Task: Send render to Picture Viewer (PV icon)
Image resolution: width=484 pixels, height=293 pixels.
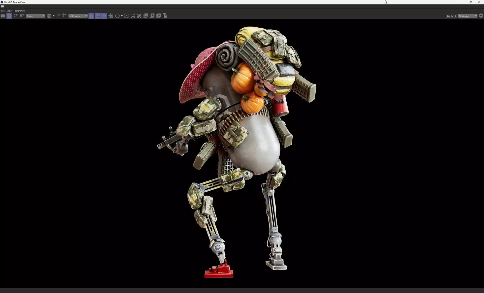Action: (159, 16)
